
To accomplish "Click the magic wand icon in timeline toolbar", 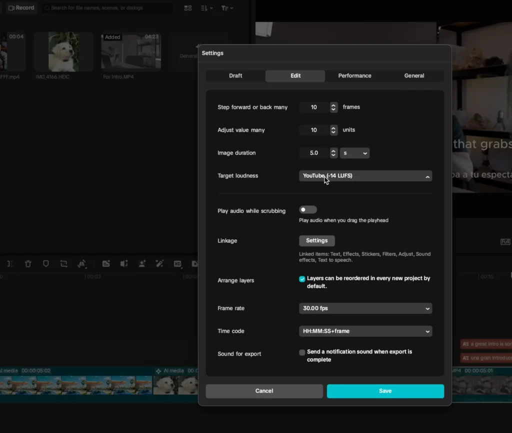I will coord(159,263).
